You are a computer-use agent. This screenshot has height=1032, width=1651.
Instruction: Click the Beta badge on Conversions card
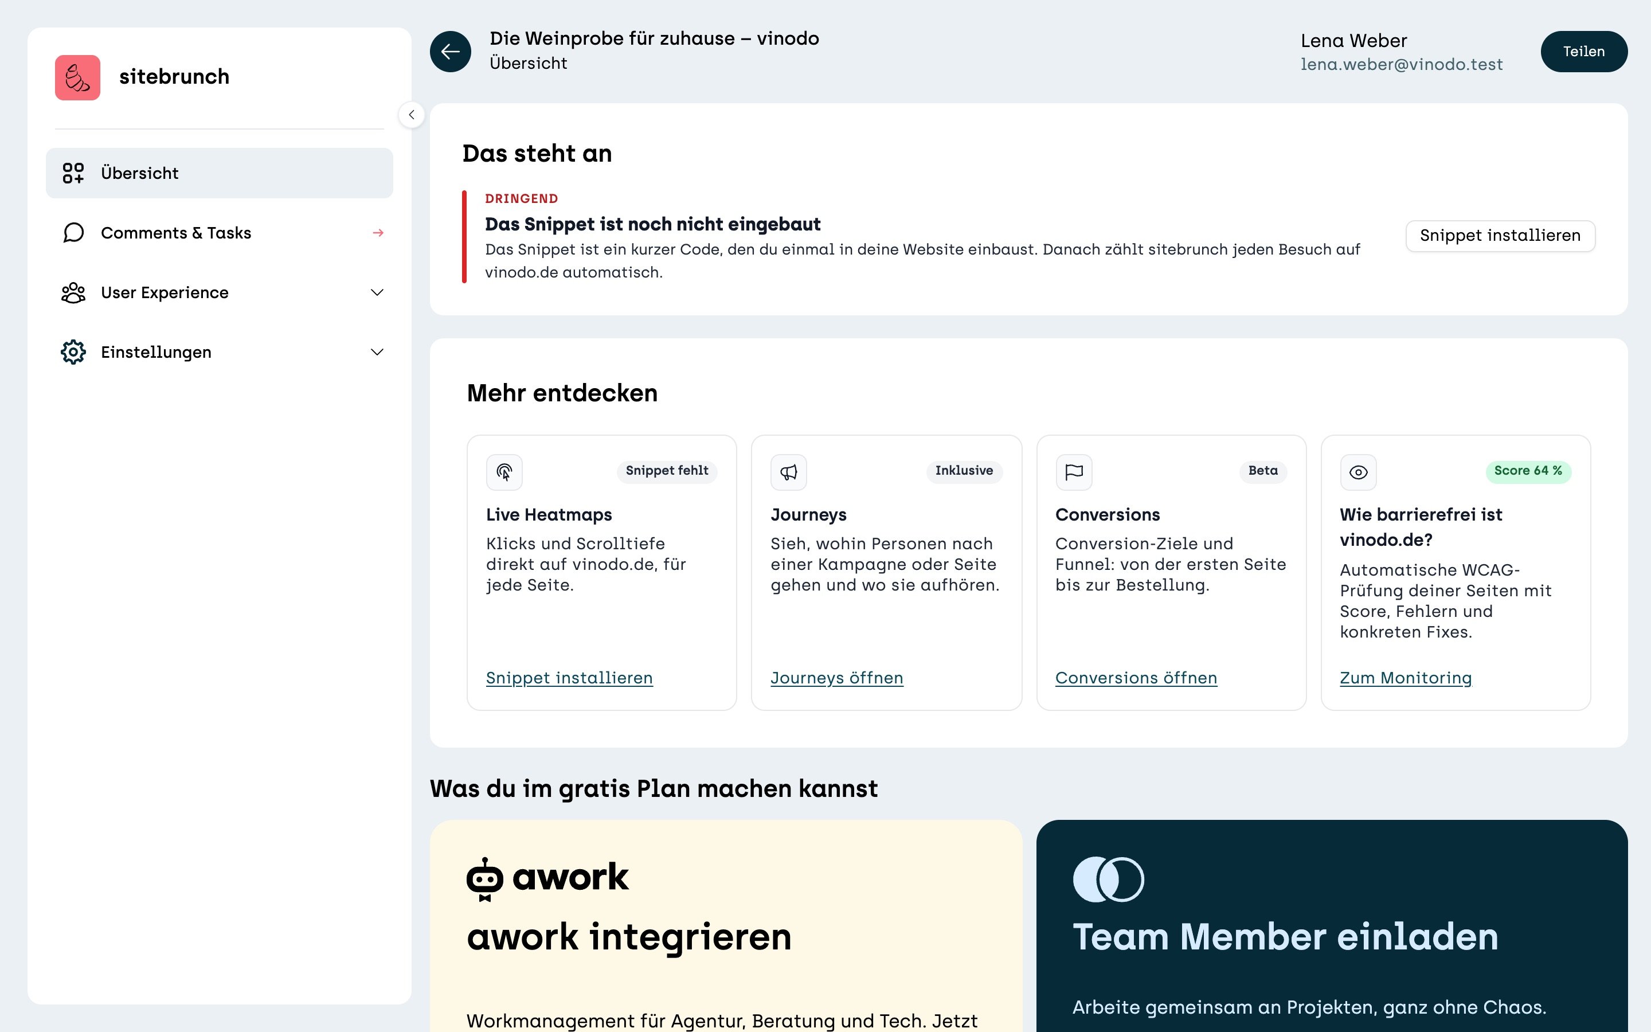tap(1263, 471)
